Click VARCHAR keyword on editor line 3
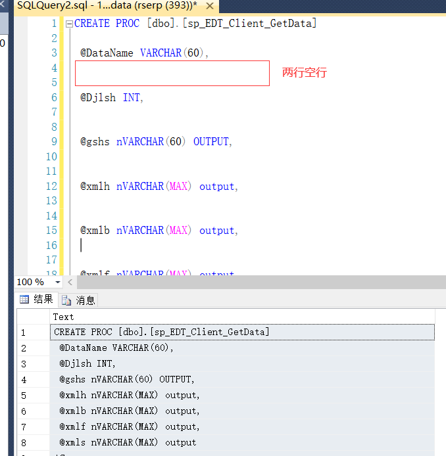Screen dimensions: 446x456 coord(161,53)
